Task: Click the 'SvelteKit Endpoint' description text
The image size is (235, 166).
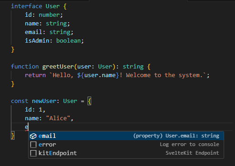Action: [192, 153]
